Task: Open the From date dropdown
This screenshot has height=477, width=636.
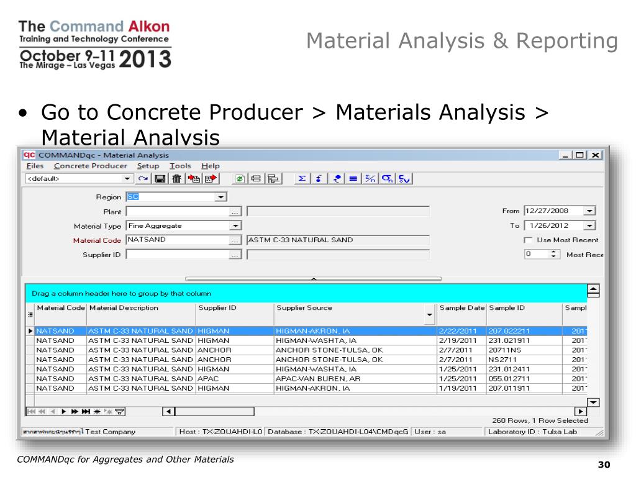Action: coord(589,211)
